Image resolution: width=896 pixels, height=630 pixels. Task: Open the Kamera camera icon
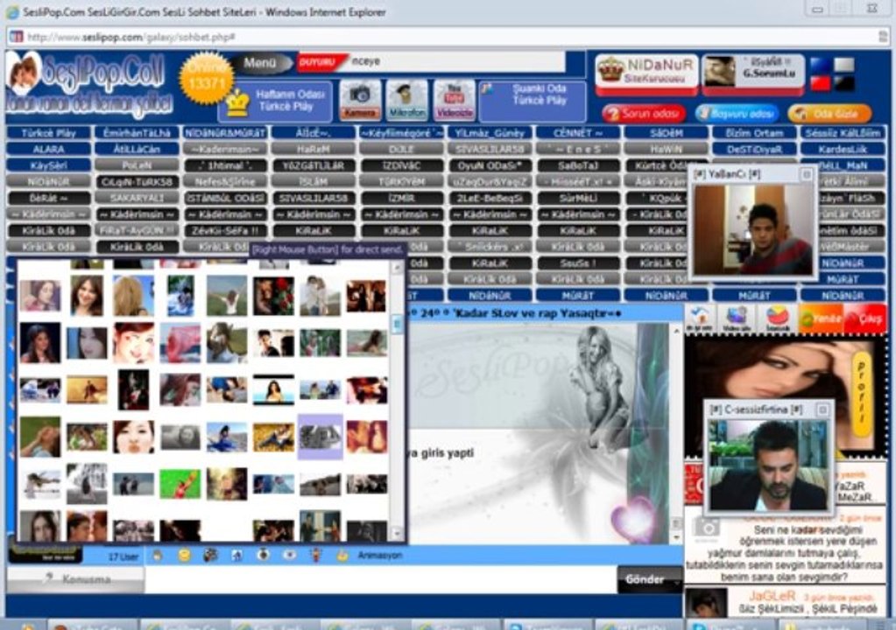(x=360, y=101)
